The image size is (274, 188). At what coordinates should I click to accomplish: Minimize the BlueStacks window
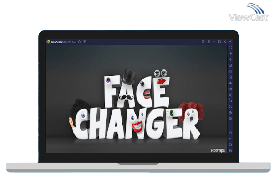coord(214,42)
